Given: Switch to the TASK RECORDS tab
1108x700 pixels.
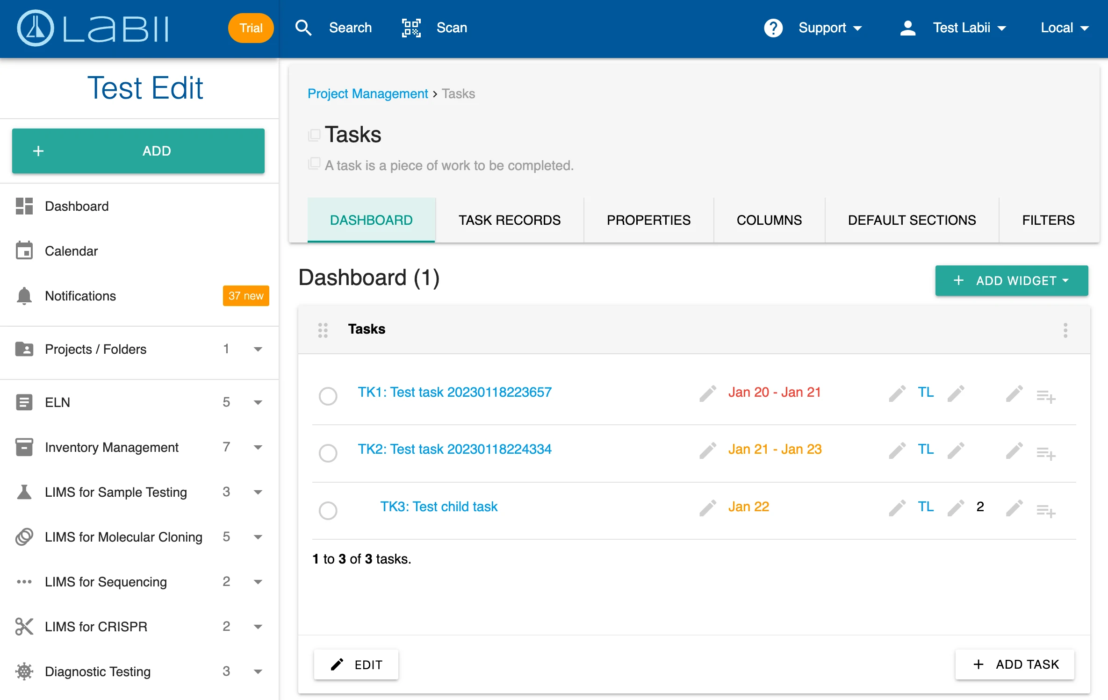Looking at the screenshot, I should coord(509,219).
